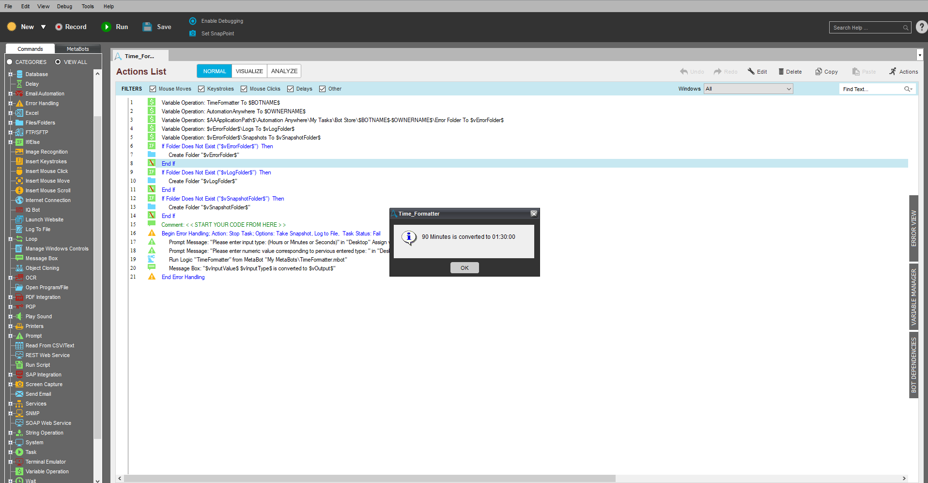928x483 pixels.
Task: Select the Database command icon
Action: [19, 74]
